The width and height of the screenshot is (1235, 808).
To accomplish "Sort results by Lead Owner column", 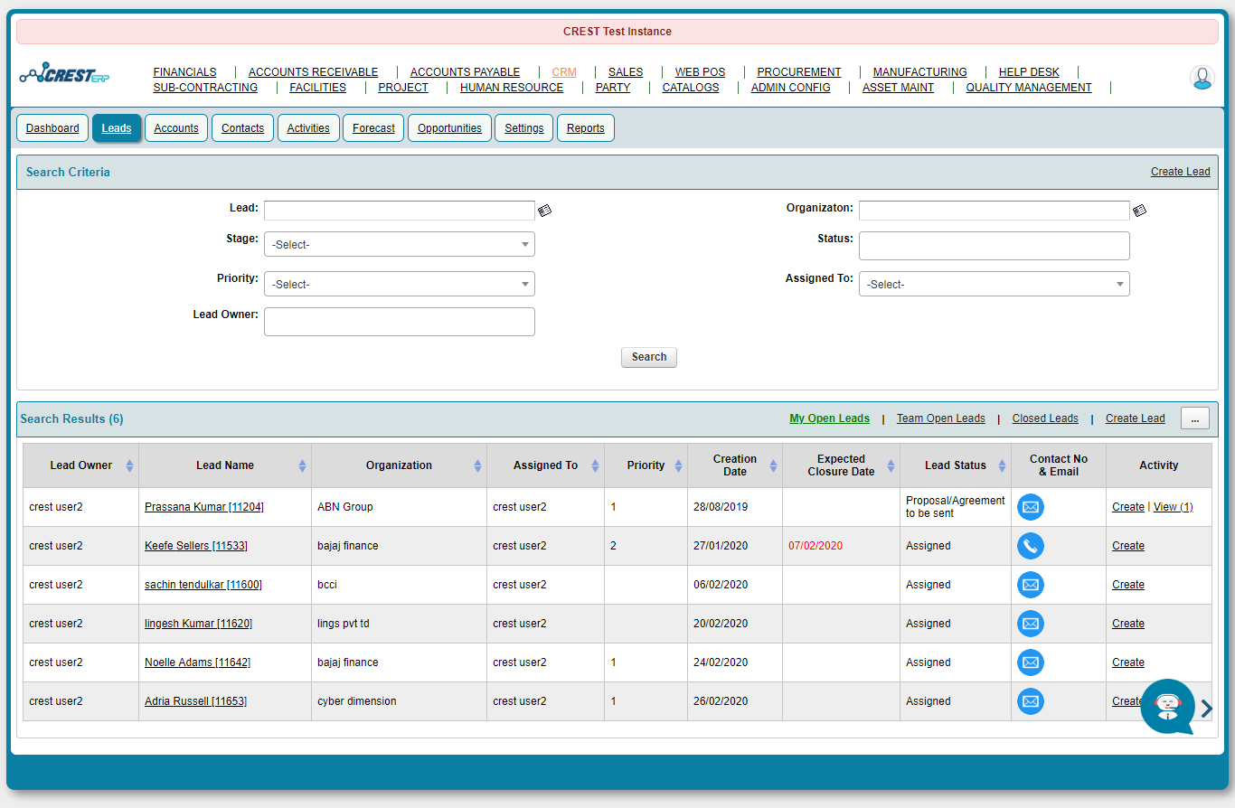I will pyautogui.click(x=129, y=465).
